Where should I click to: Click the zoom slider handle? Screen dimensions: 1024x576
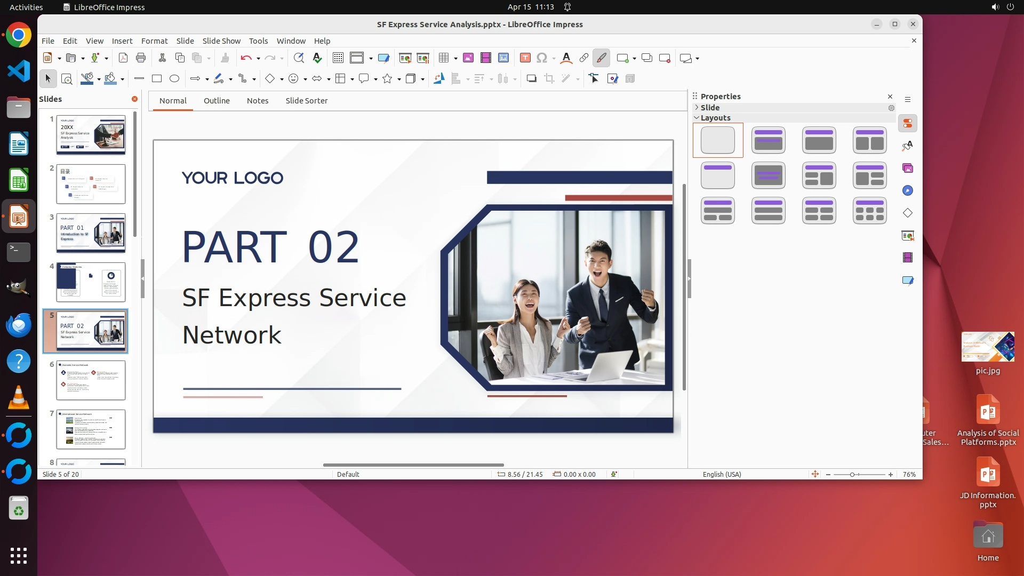[x=852, y=475]
